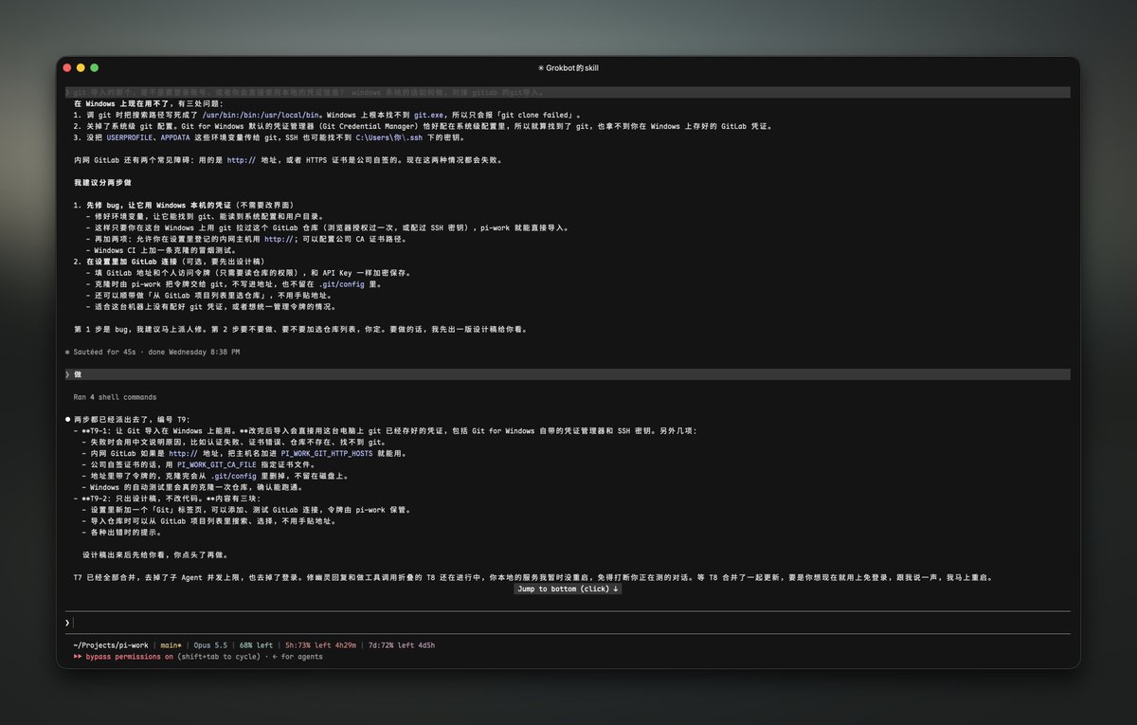Focus the terminal prompt input line
Viewport: 1137px width, 725px height.
(568, 623)
